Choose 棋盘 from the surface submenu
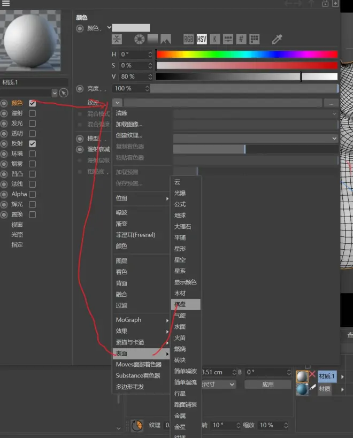The width and height of the screenshot is (353, 438). click(x=186, y=304)
